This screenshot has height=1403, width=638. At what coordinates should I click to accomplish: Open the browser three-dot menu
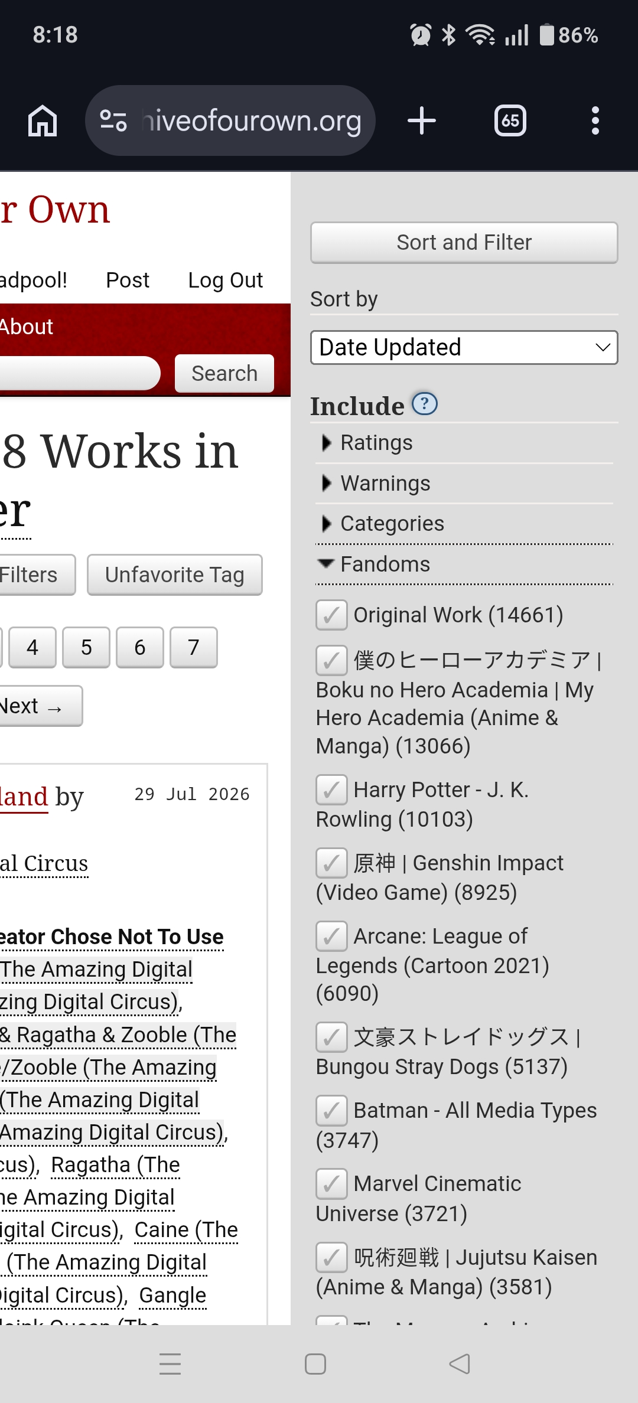tap(595, 120)
